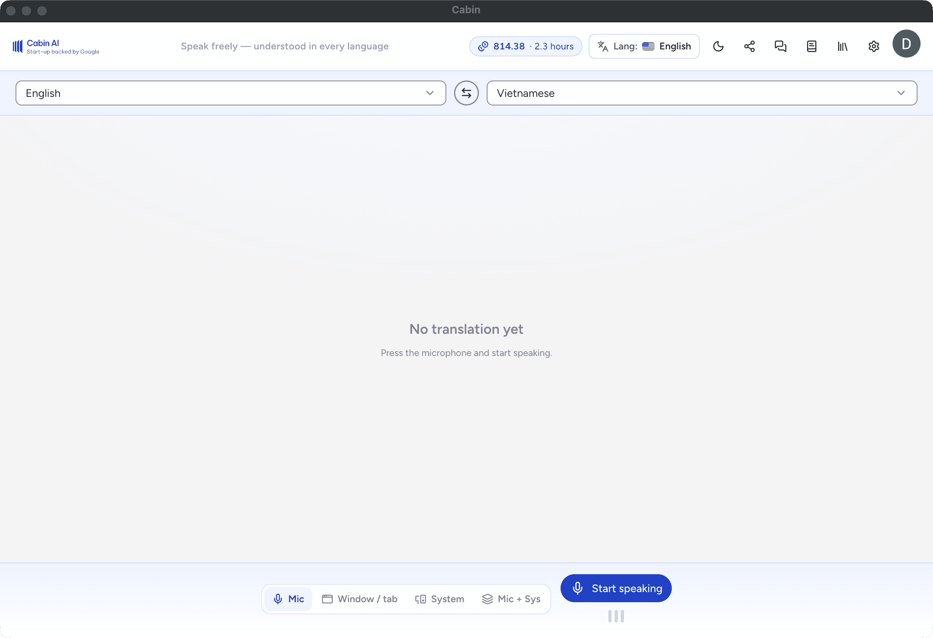Open the library books icon

[843, 46]
